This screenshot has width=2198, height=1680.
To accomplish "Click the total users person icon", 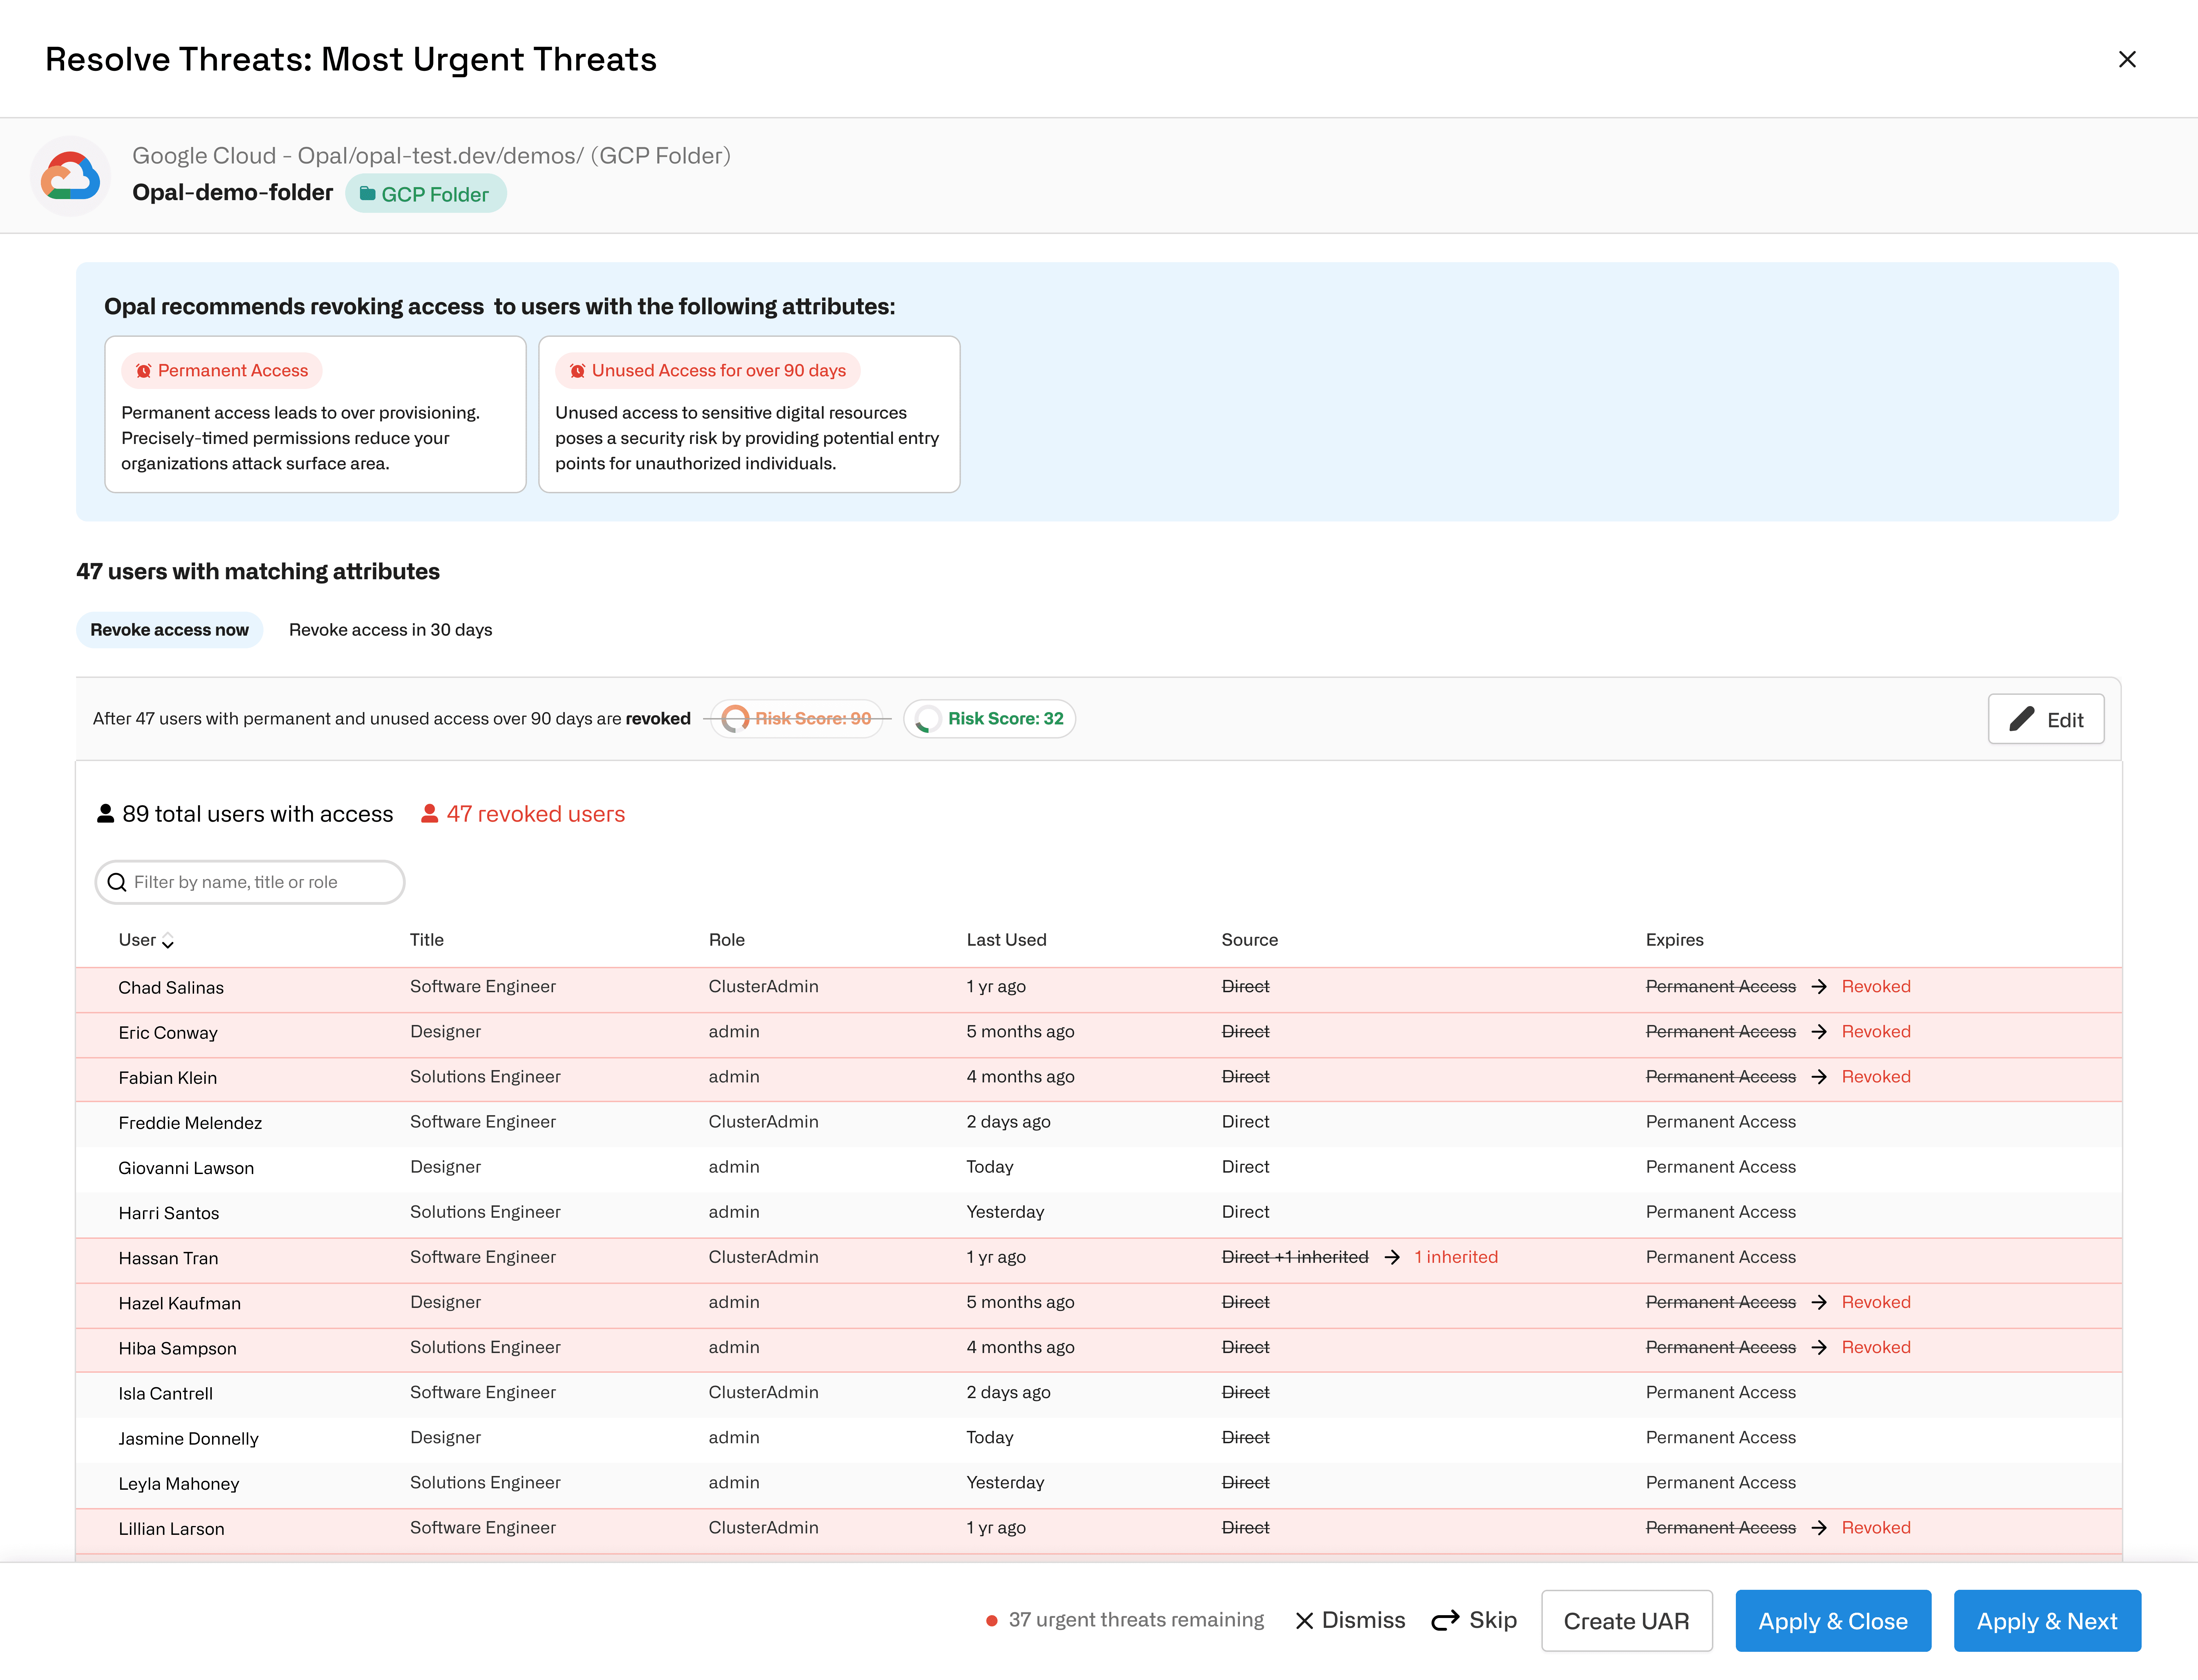I will [x=105, y=814].
